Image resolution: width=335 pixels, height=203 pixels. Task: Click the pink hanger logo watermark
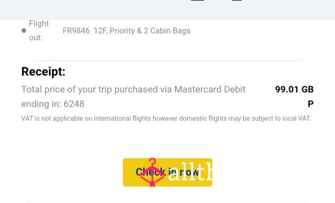tap(152, 172)
